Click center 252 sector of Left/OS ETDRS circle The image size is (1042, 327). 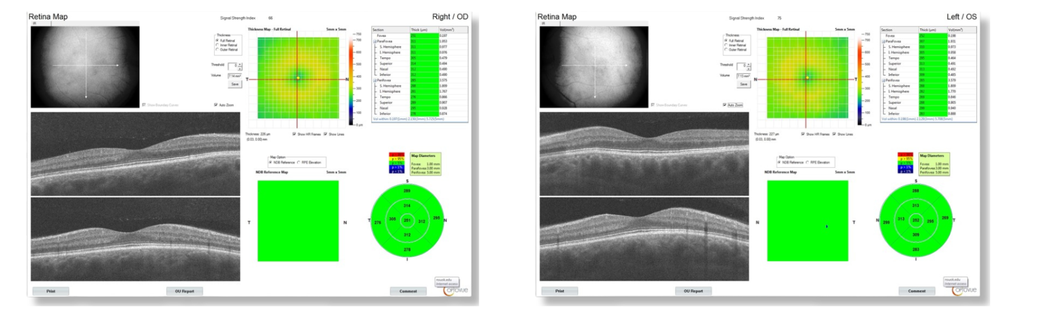coord(916,221)
